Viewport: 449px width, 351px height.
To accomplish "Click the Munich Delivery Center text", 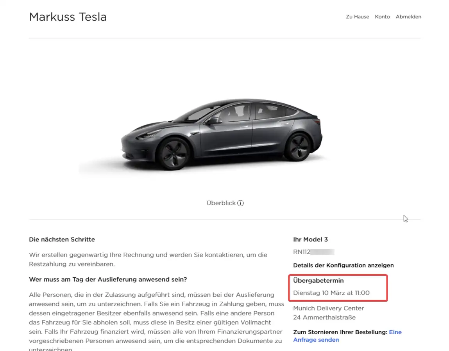I will pyautogui.click(x=328, y=308).
